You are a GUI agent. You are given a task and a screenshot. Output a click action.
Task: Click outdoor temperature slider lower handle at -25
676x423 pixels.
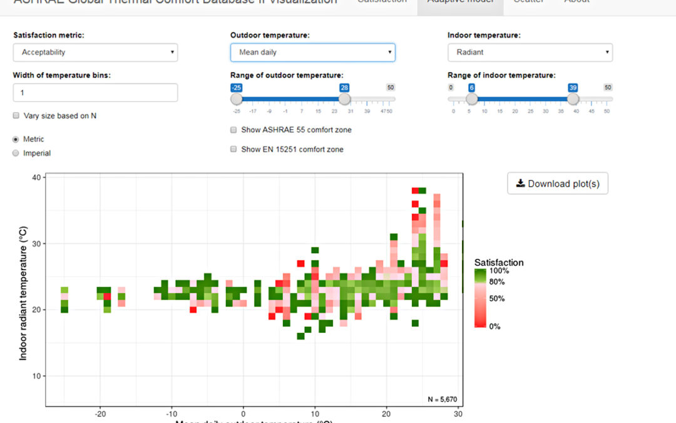[236, 99]
